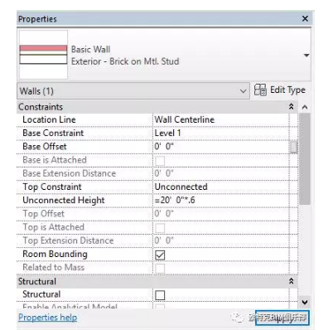Open the Properties help link
This screenshot has height=330, width=328.
48,318
